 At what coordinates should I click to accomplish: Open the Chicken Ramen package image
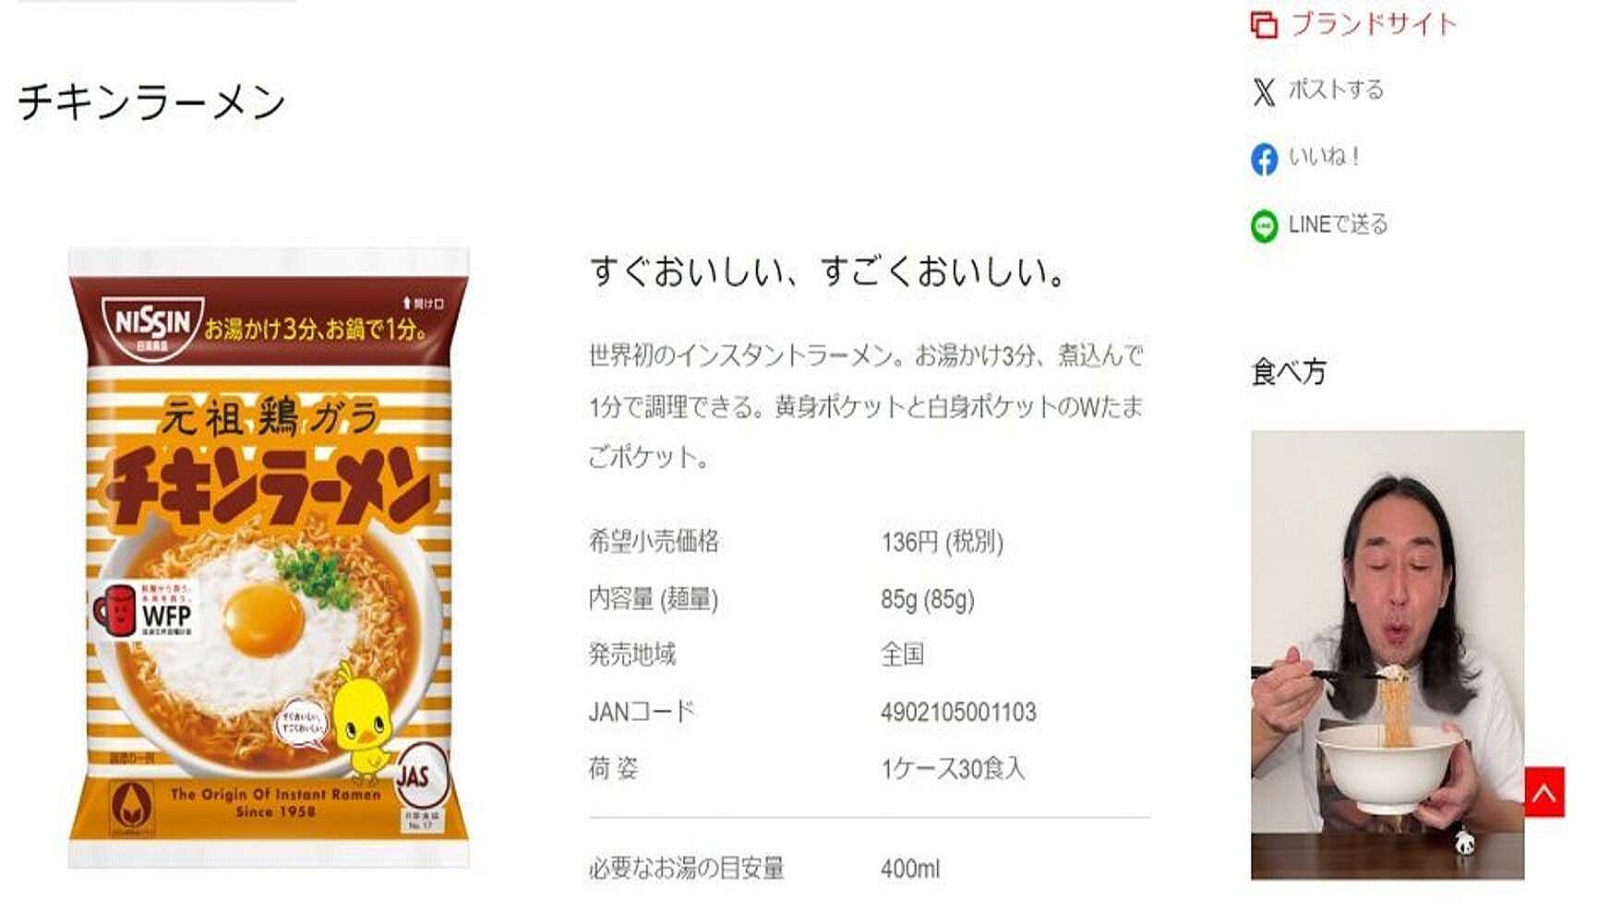click(x=269, y=558)
